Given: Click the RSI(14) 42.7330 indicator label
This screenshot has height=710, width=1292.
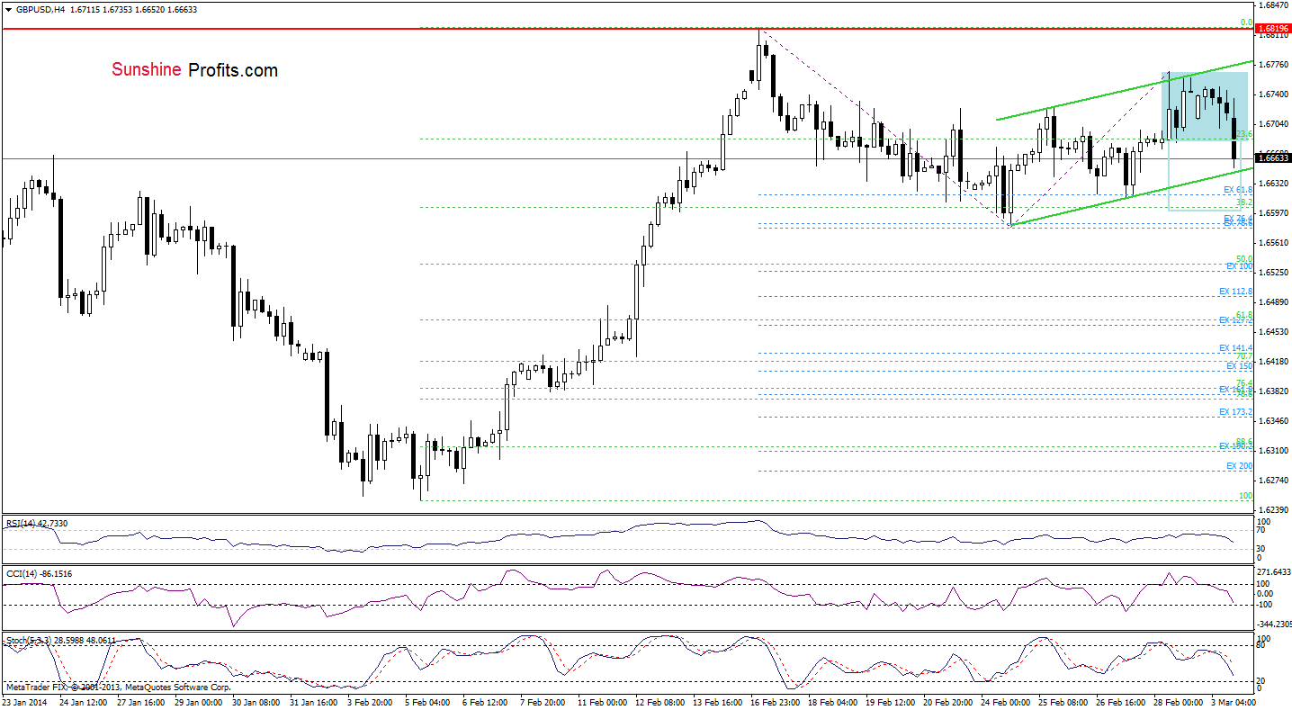Looking at the screenshot, I should click(39, 522).
